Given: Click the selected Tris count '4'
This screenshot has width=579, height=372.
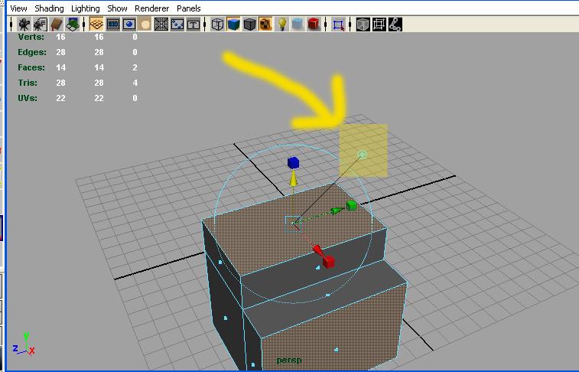Looking at the screenshot, I should tap(135, 83).
